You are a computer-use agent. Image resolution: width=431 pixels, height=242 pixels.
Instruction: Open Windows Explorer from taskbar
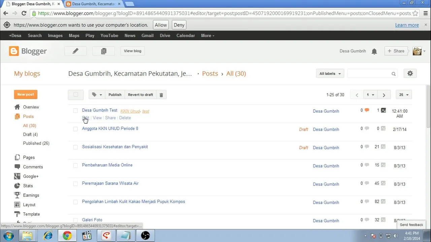tap(28, 235)
